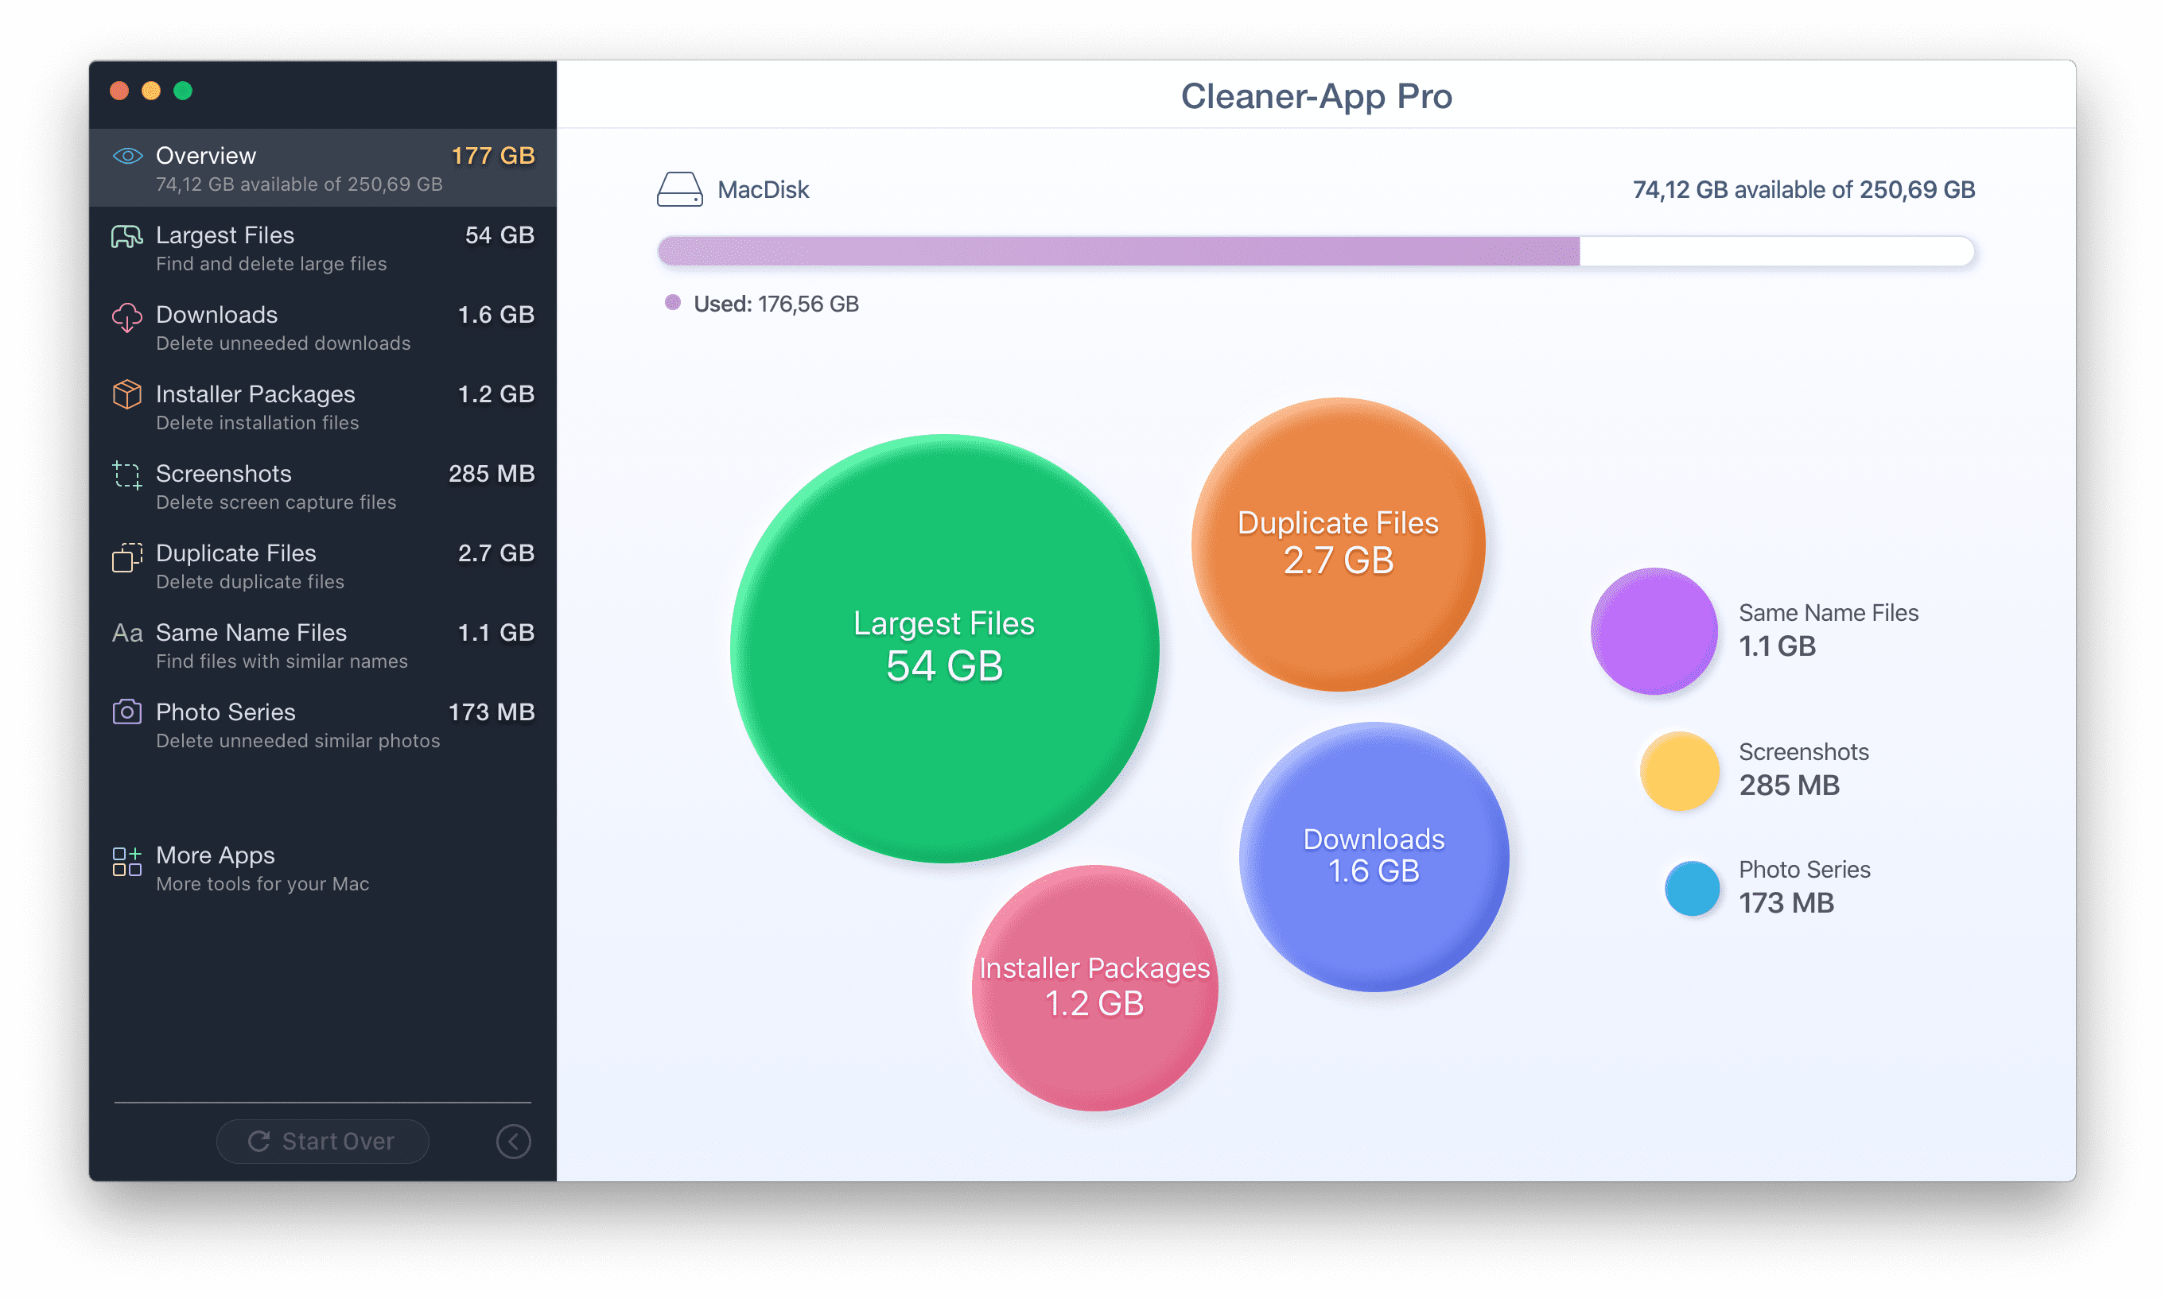Click 'Delete screen capture files' subtitle
Image resolution: width=2165 pixels, height=1299 pixels.
tap(277, 502)
